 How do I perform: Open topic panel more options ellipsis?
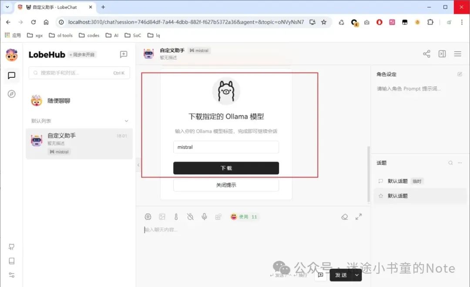[x=460, y=163]
